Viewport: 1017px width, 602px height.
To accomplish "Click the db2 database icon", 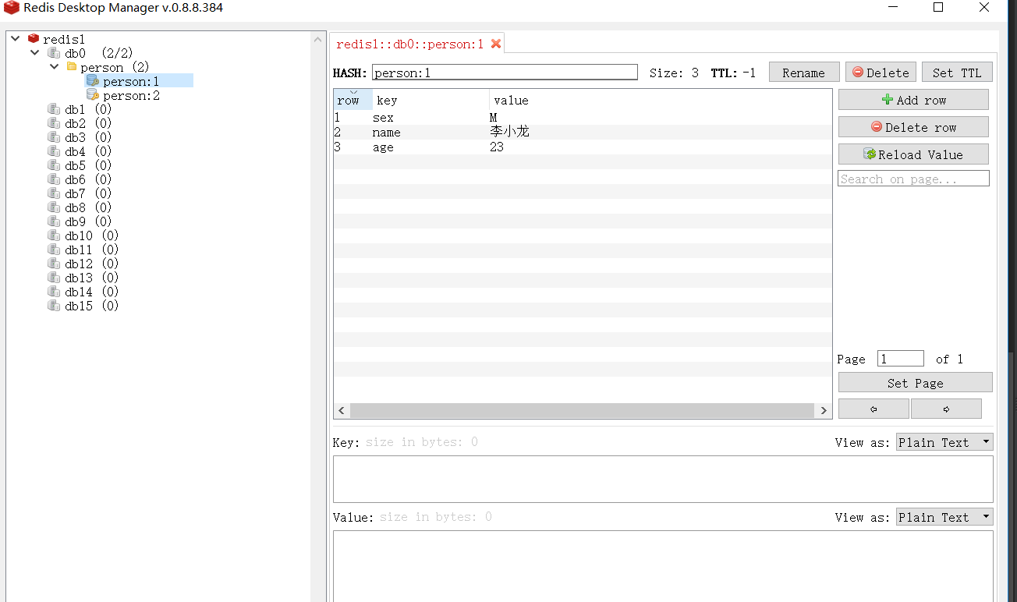I will pos(54,123).
